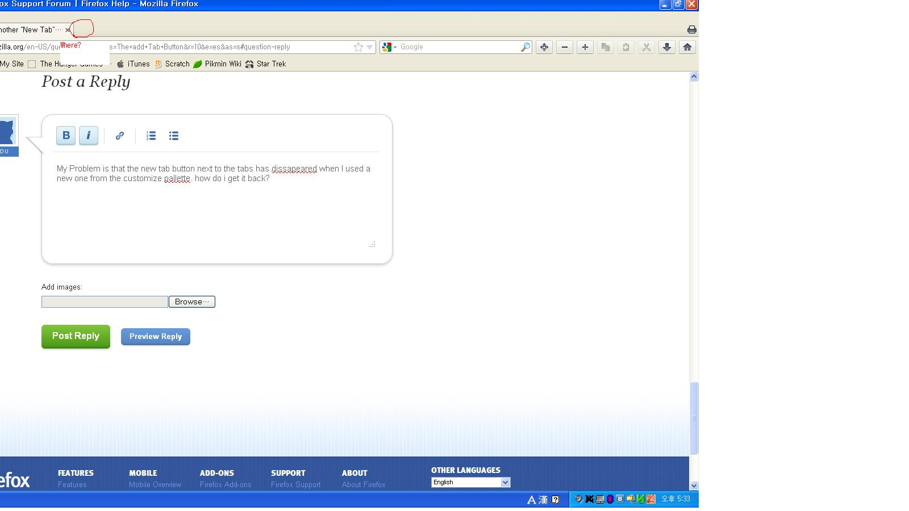Toggle the bookmark star in the address bar

tap(357, 47)
